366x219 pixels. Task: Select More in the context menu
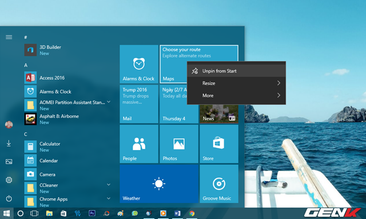[236, 95]
